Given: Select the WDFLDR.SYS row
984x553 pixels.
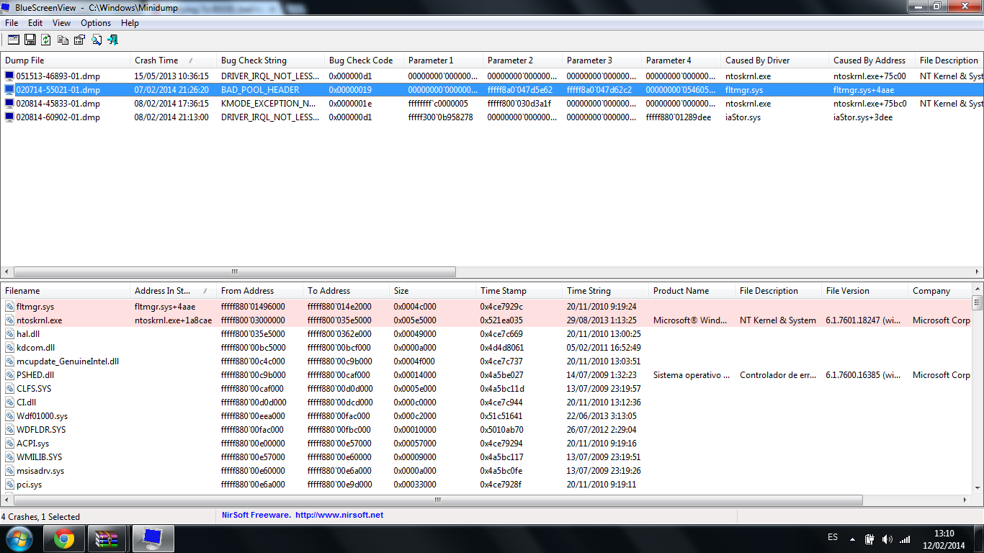Looking at the screenshot, I should (486, 430).
